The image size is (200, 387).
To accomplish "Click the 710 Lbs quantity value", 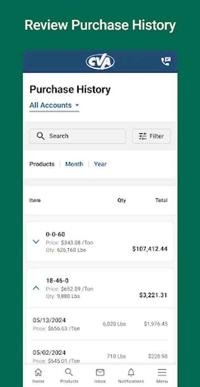I will [x=116, y=356].
